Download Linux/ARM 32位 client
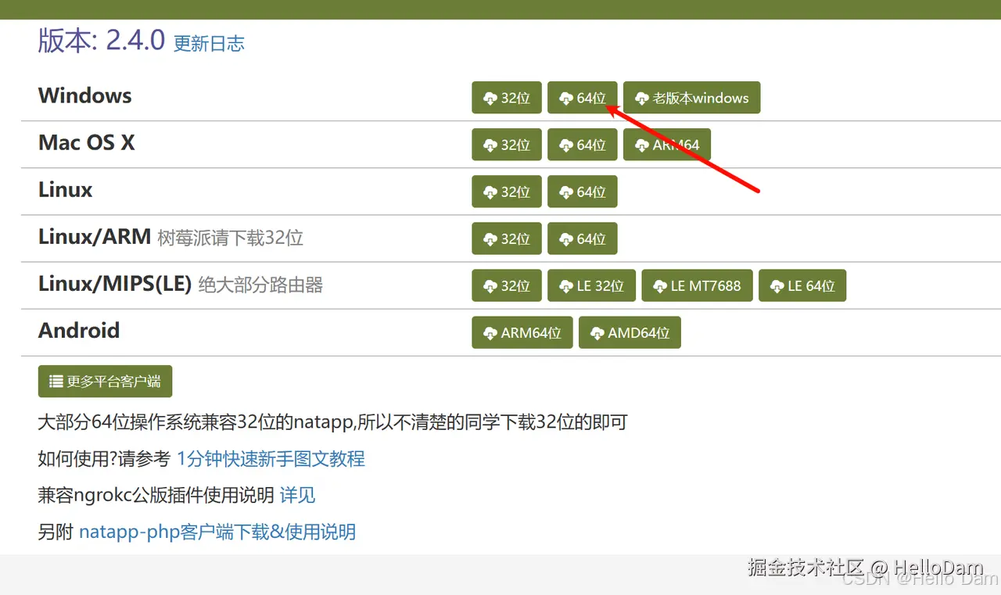Image resolution: width=1001 pixels, height=595 pixels. point(507,238)
